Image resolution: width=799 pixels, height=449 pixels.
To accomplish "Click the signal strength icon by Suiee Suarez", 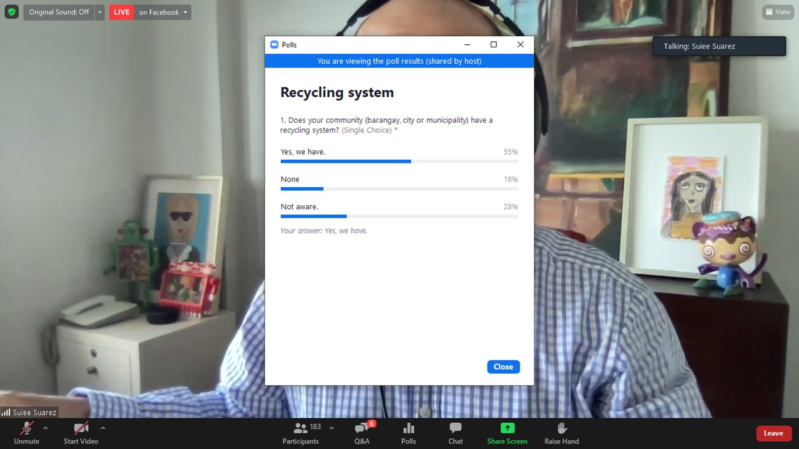I will pos(6,413).
